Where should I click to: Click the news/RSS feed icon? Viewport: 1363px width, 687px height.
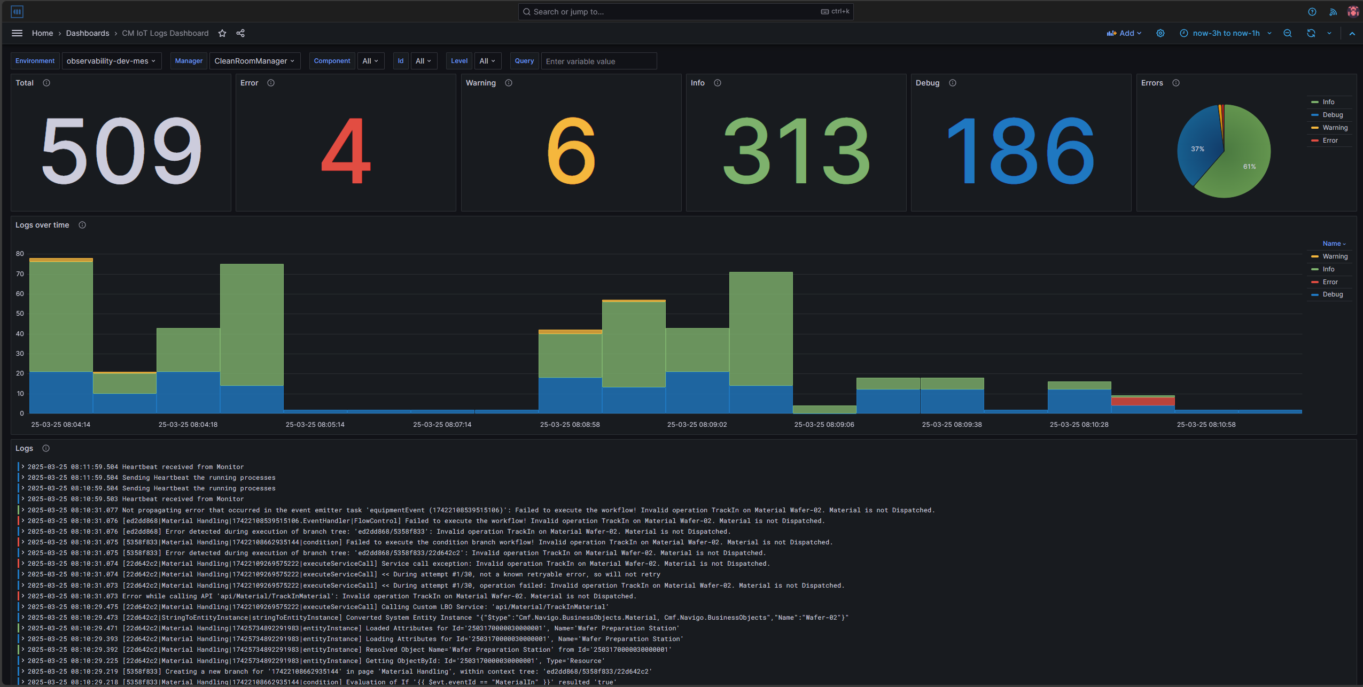click(x=1333, y=11)
